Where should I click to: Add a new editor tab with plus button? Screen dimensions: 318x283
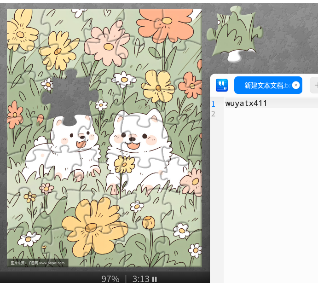pos(315,85)
